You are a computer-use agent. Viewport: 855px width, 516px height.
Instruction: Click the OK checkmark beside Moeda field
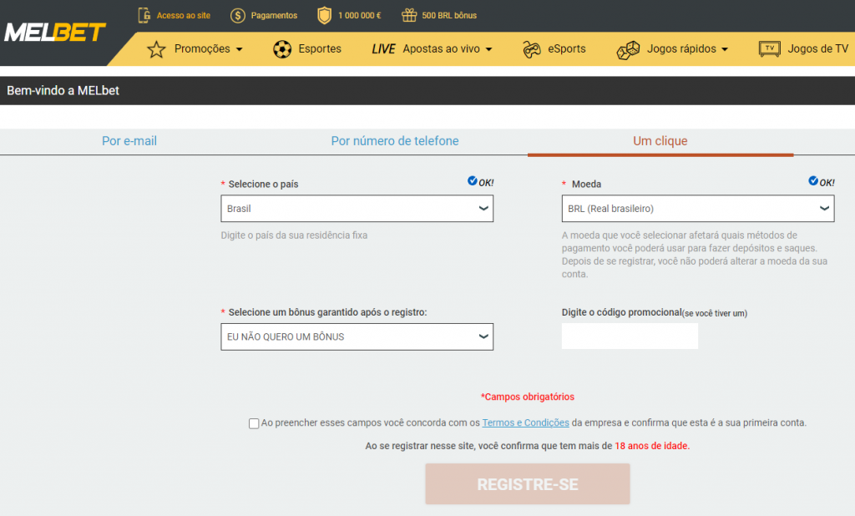pyautogui.click(x=813, y=180)
